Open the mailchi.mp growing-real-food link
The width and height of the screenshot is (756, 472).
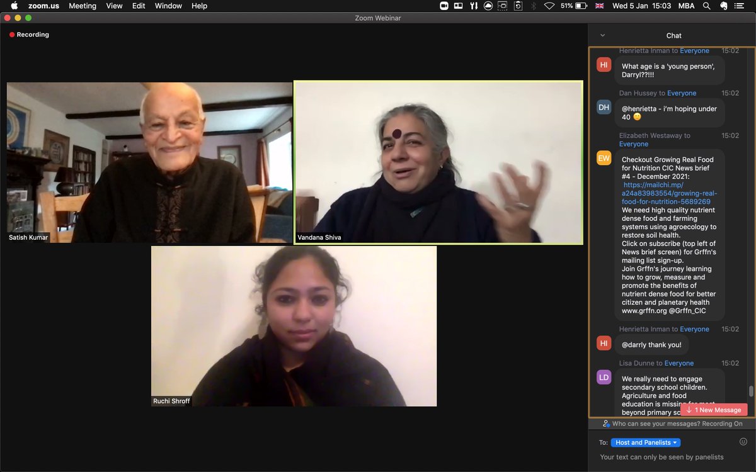669,193
